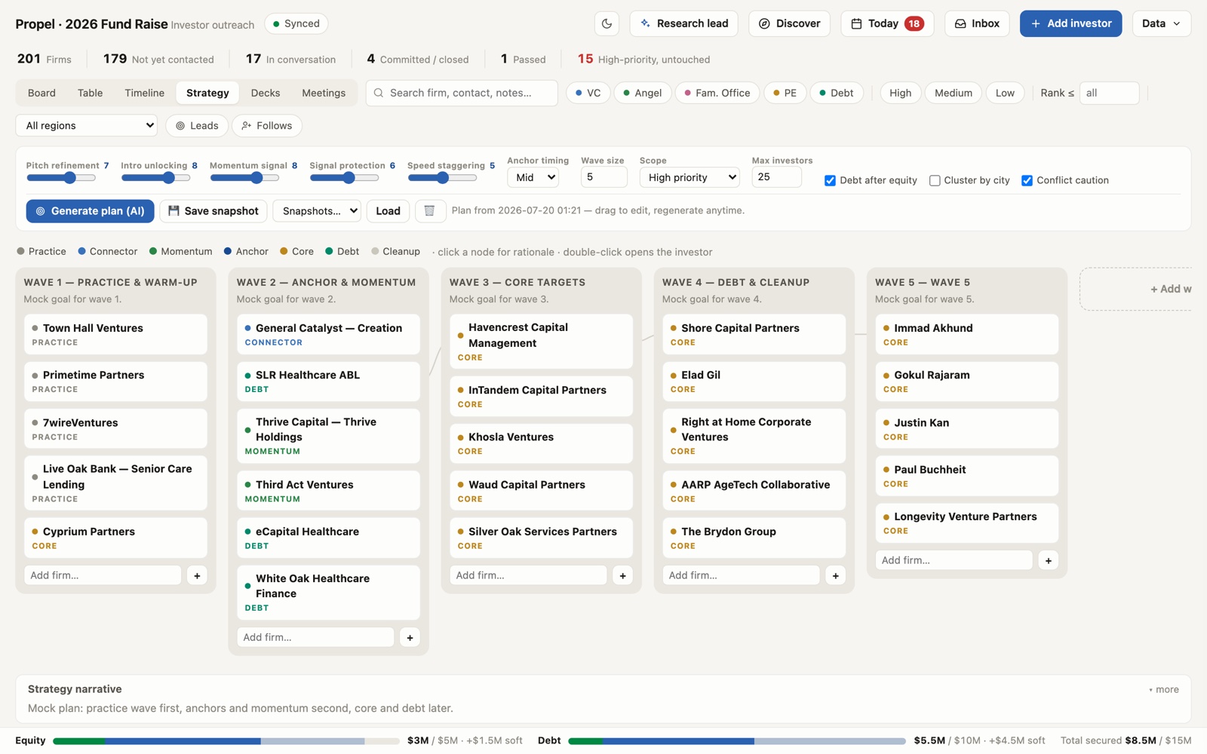Click the Max investors input
Viewport: 1207px width, 754px height.
776,177
